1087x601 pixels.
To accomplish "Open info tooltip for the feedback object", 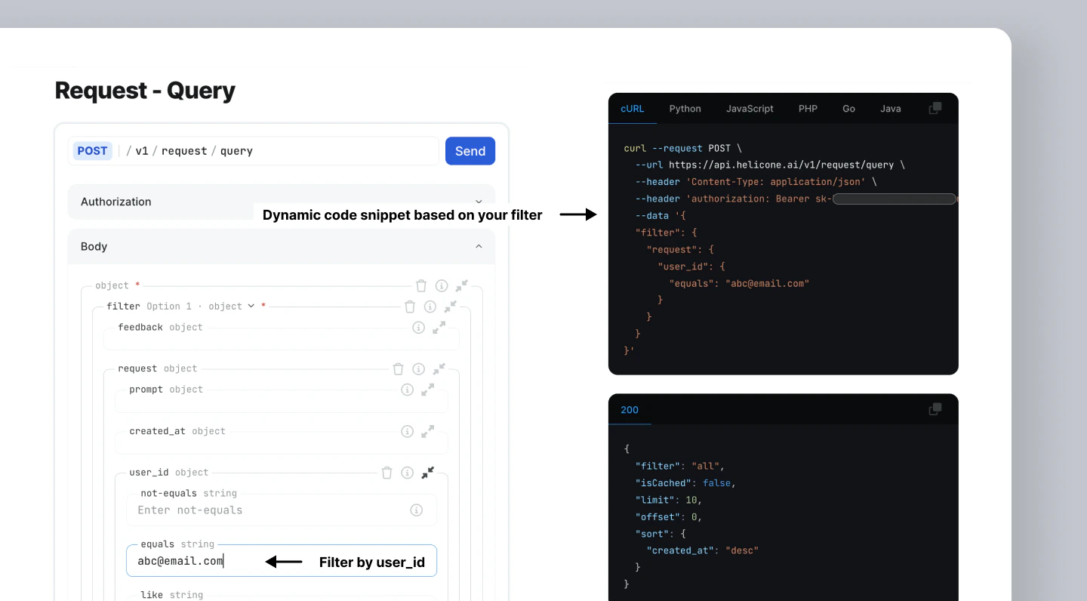I will pyautogui.click(x=418, y=327).
